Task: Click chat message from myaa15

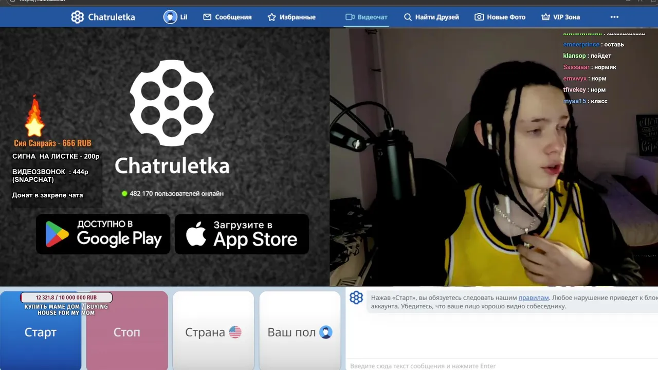Action: 586,101
